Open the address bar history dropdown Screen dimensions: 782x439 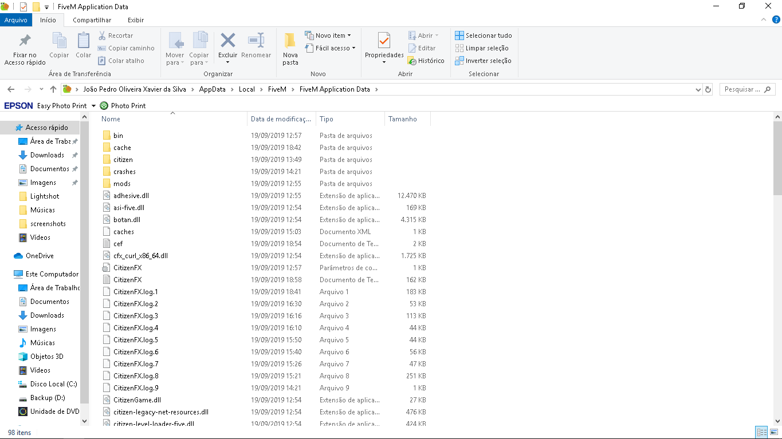698,89
